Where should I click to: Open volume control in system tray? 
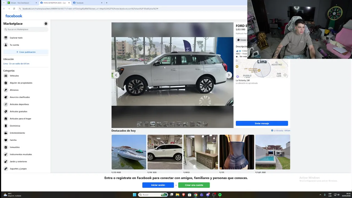coord(338,195)
